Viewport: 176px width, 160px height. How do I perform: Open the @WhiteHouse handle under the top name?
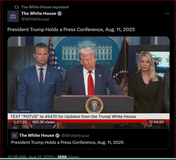pyautogui.click(x=35, y=19)
